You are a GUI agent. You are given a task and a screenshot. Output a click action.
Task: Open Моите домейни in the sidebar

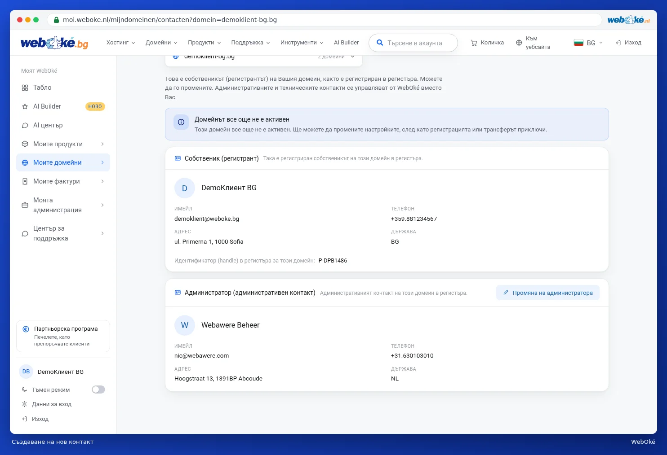click(63, 163)
